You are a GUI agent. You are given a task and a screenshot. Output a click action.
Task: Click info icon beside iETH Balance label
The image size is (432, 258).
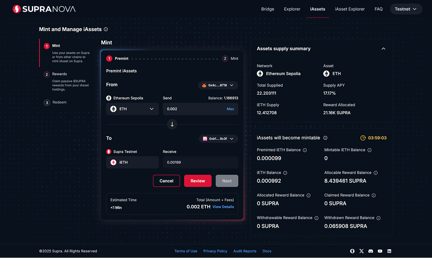(285, 173)
